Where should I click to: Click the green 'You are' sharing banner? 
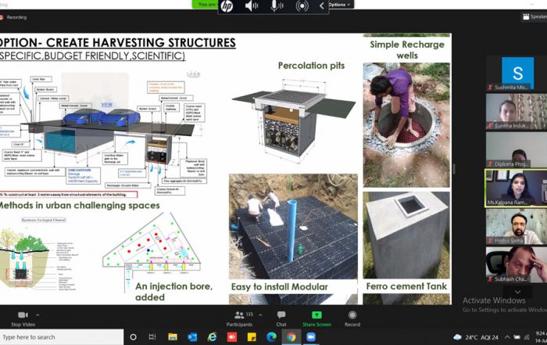coord(206,4)
